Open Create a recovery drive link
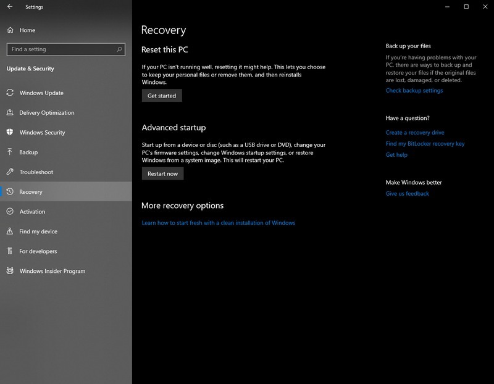This screenshot has height=384, width=494. coord(415,132)
